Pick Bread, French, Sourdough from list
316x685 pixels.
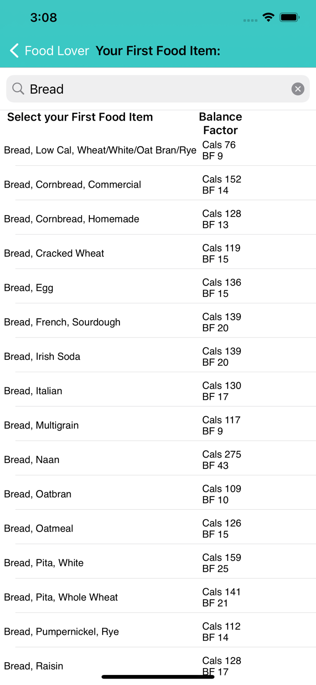[x=62, y=322]
